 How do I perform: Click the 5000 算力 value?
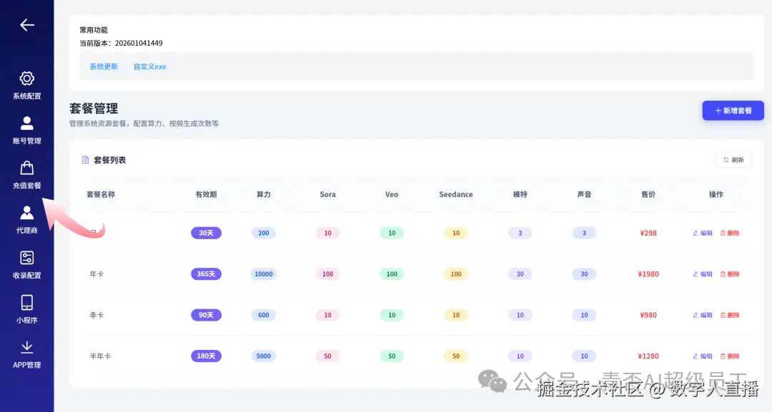(263, 356)
